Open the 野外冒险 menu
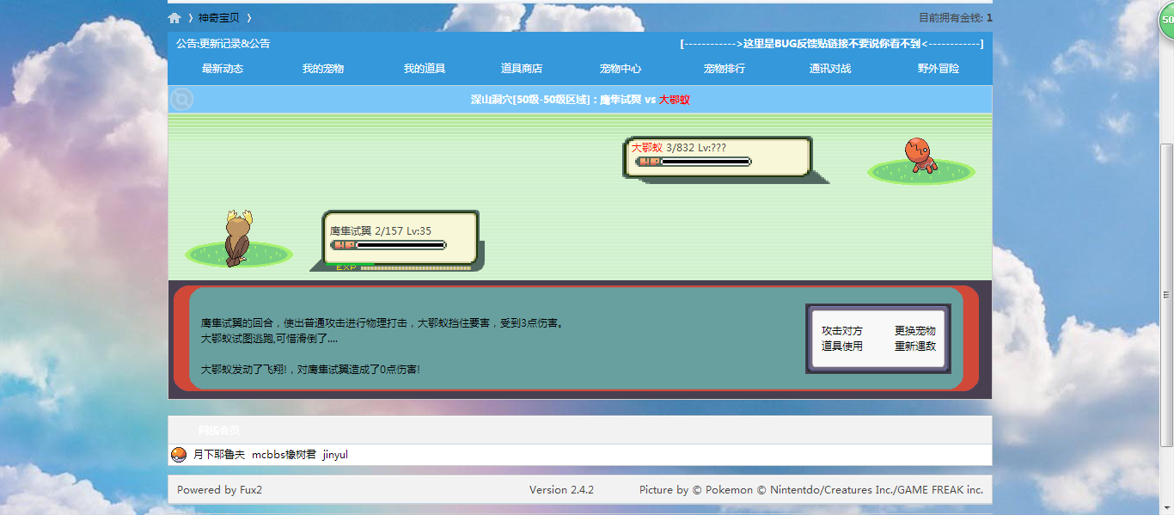The width and height of the screenshot is (1174, 515). pyautogui.click(x=939, y=69)
